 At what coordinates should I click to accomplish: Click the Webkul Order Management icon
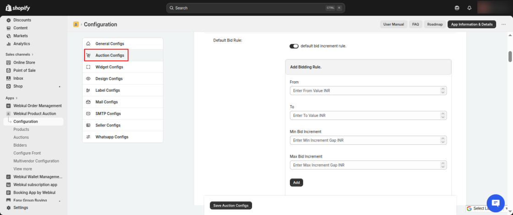pyautogui.click(x=9, y=106)
